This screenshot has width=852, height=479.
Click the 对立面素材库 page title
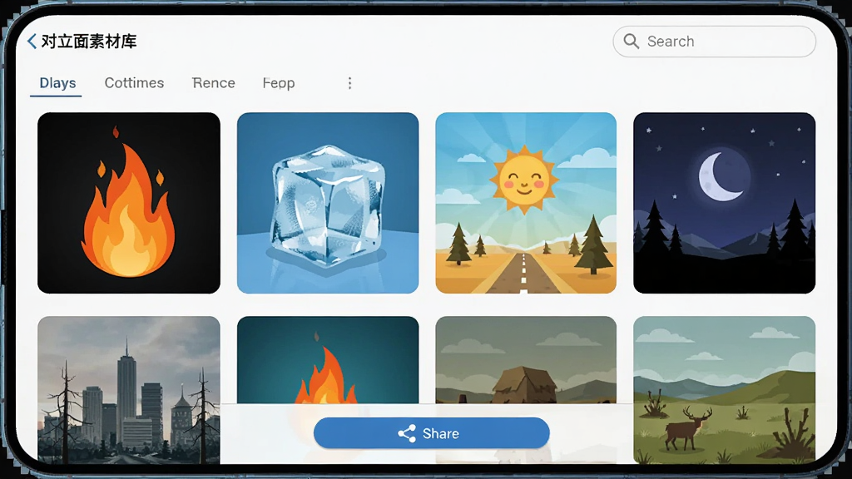click(x=89, y=42)
